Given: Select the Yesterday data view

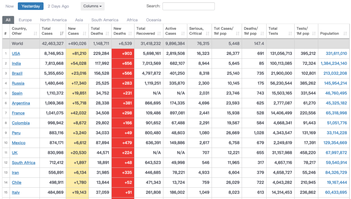Looking at the screenshot, I should (x=31, y=6).
